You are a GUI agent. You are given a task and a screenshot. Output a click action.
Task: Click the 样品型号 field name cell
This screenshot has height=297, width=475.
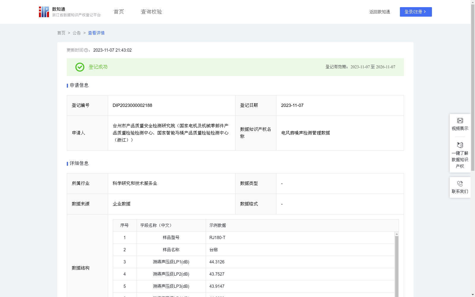tap(171, 238)
